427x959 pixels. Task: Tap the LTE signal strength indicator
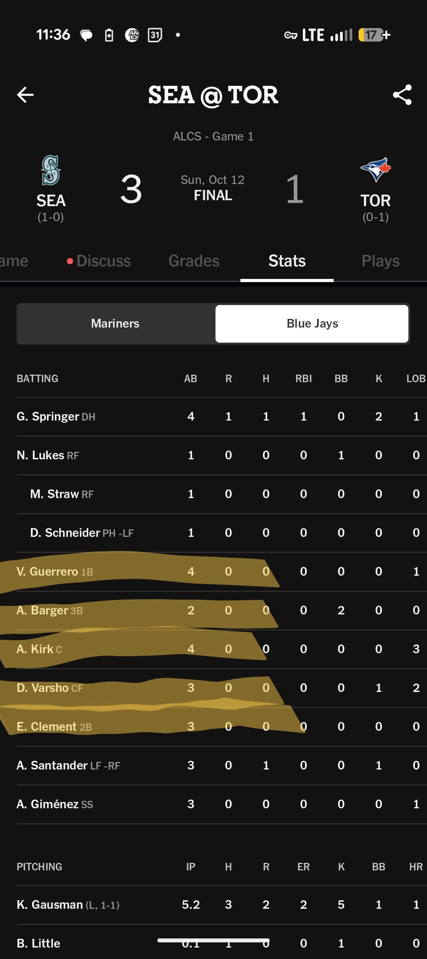click(x=327, y=35)
